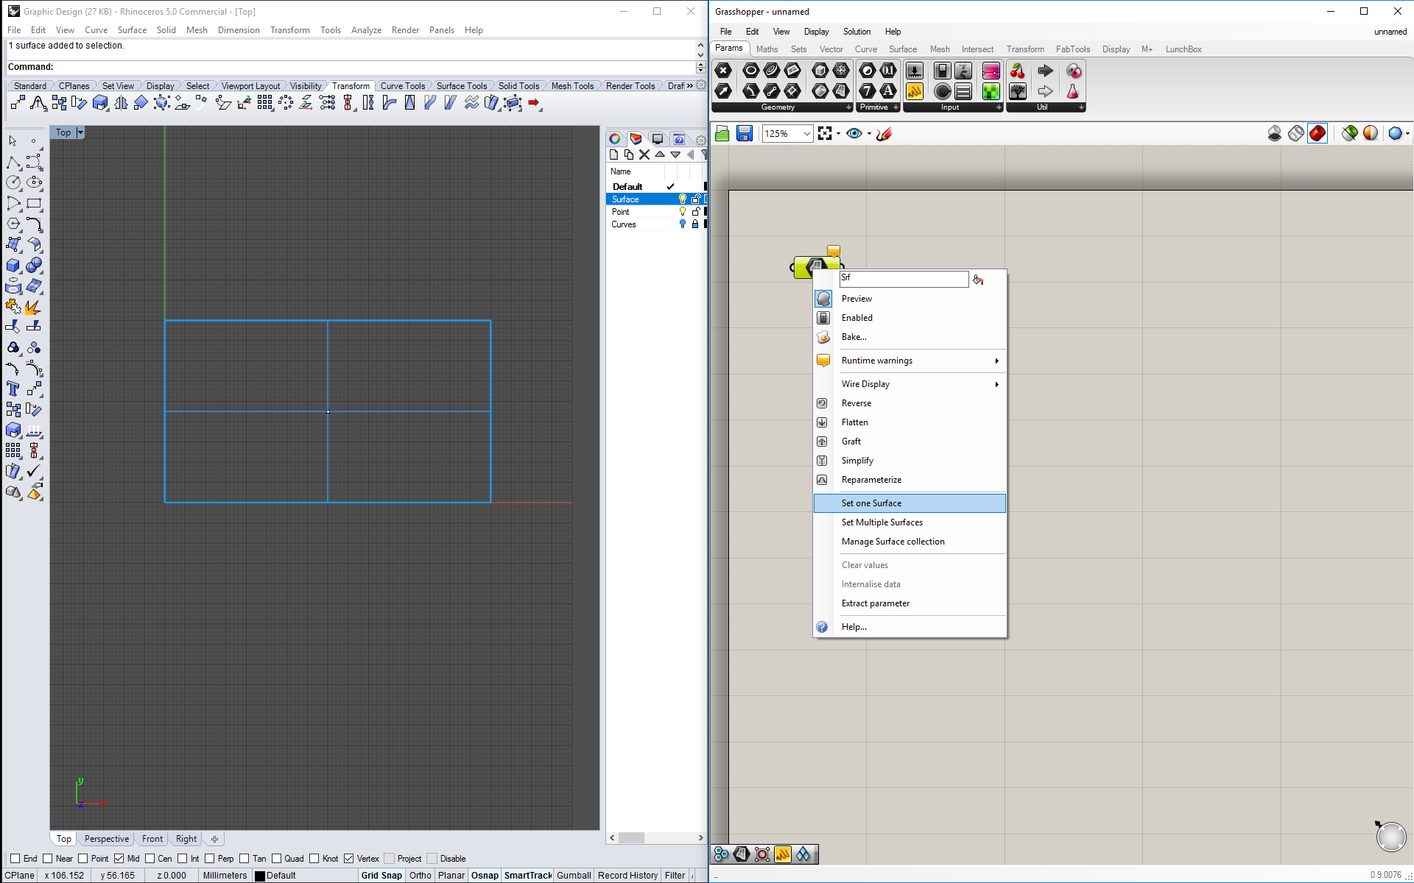Choose the Text object tool in Rhino
The width and height of the screenshot is (1414, 883).
[13, 389]
